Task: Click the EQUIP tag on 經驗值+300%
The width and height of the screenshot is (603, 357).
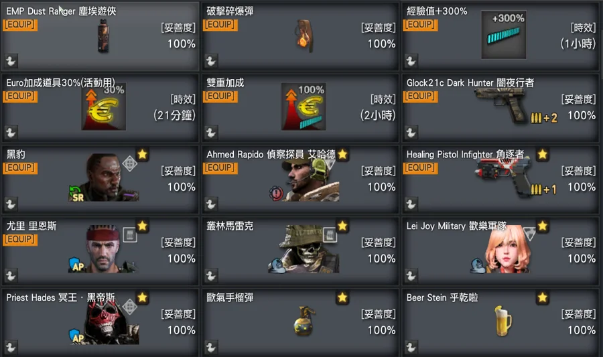Action: [x=420, y=25]
